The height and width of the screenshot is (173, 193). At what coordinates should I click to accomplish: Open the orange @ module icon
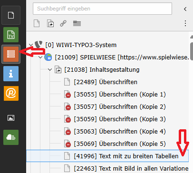tap(11, 93)
